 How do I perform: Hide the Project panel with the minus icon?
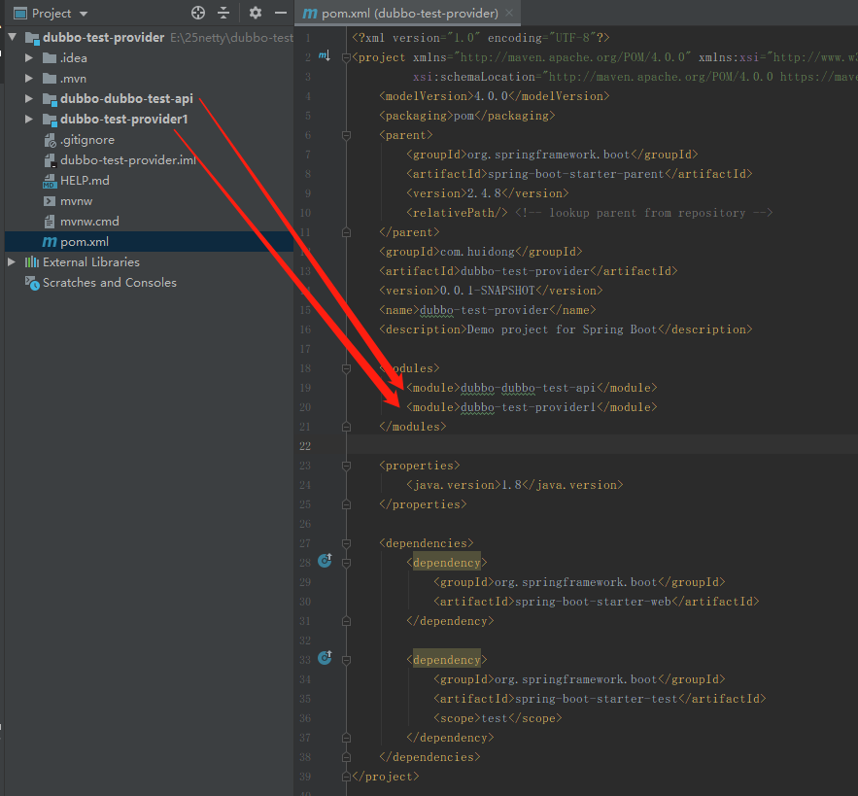click(x=281, y=13)
